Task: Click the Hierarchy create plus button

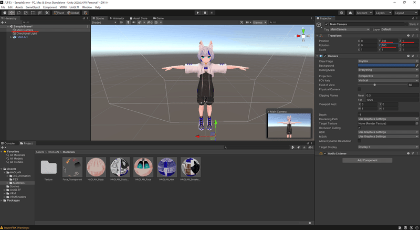Action: [3, 23]
